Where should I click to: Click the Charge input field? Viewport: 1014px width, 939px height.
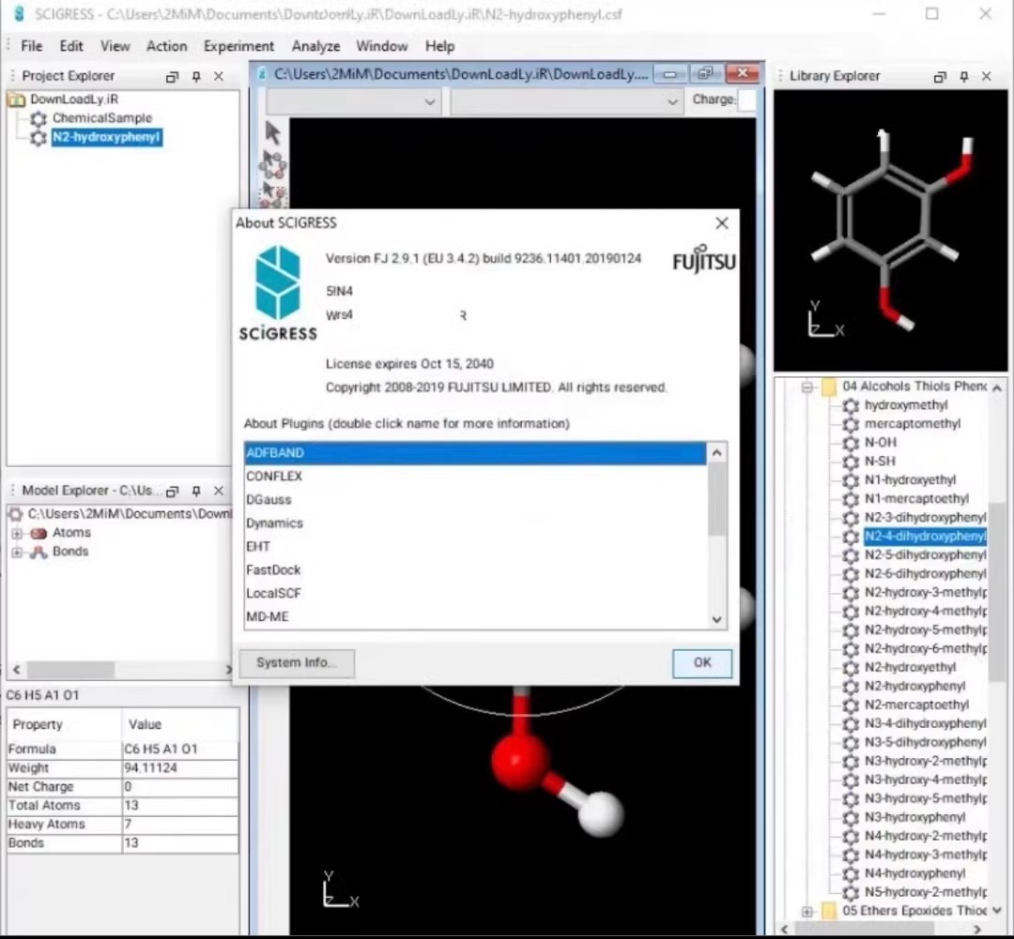pos(747,100)
